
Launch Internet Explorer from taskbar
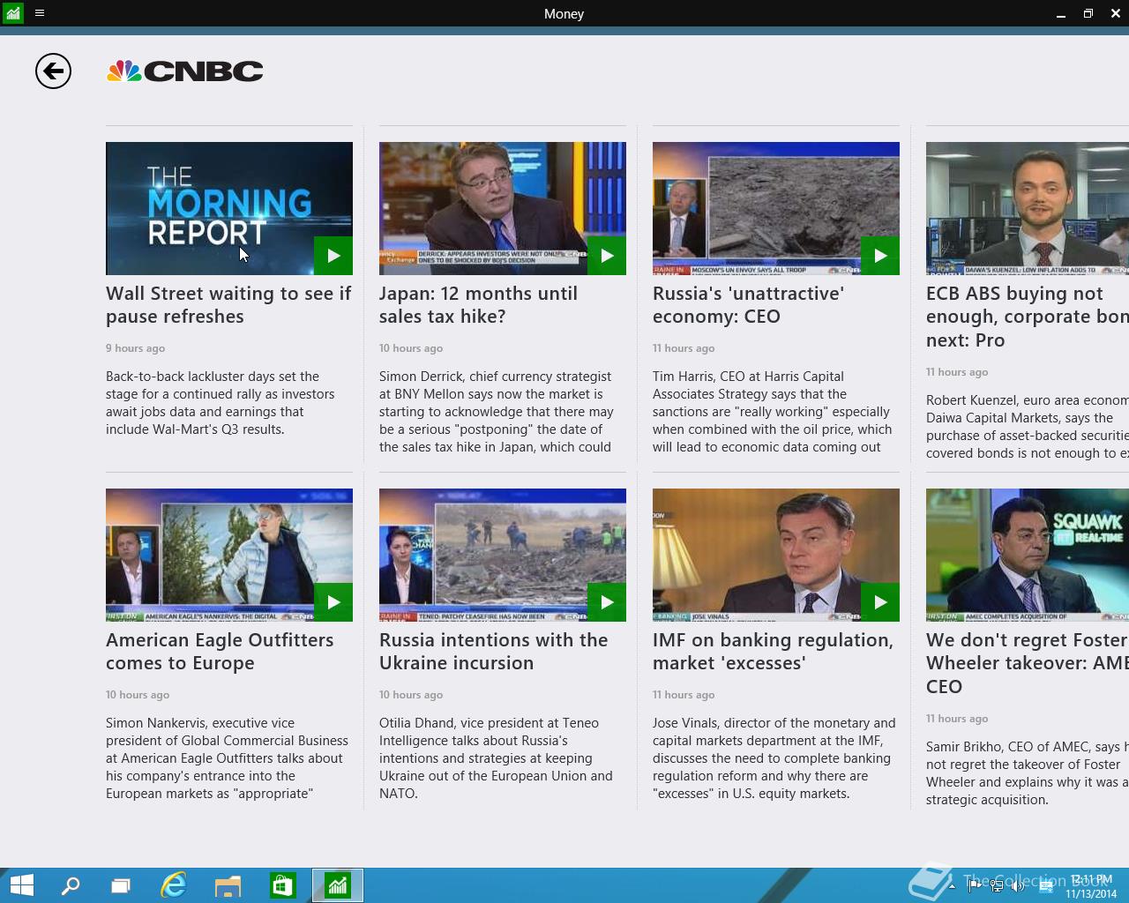click(174, 885)
